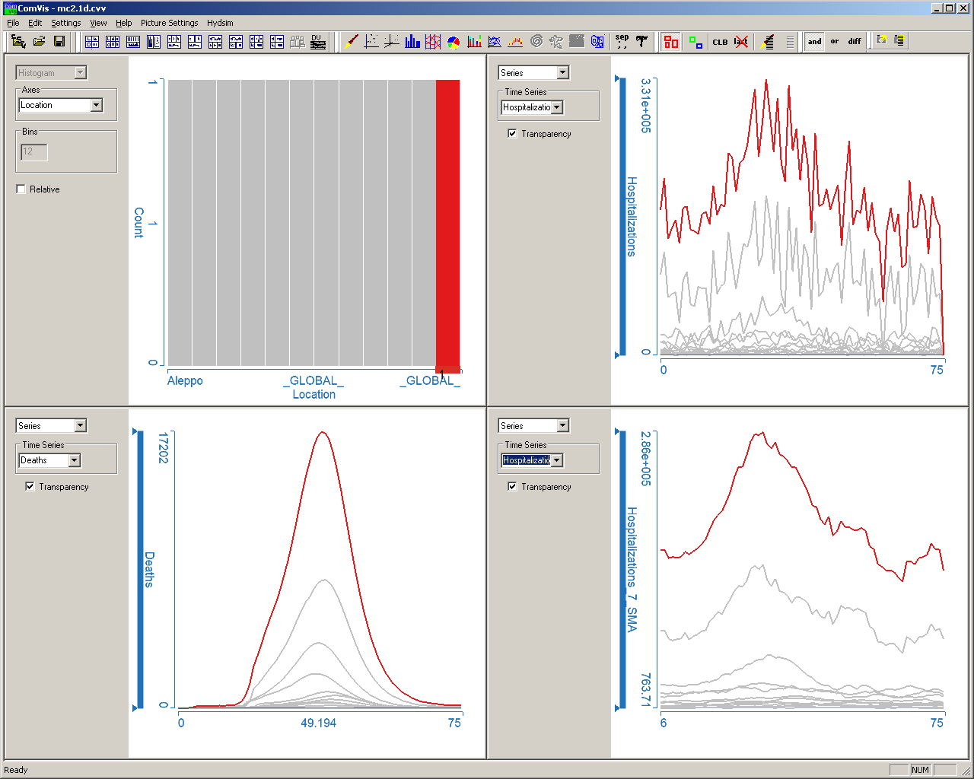Click the rightmost list snapshot icon
Image resolution: width=974 pixels, height=779 pixels.
coord(899,41)
